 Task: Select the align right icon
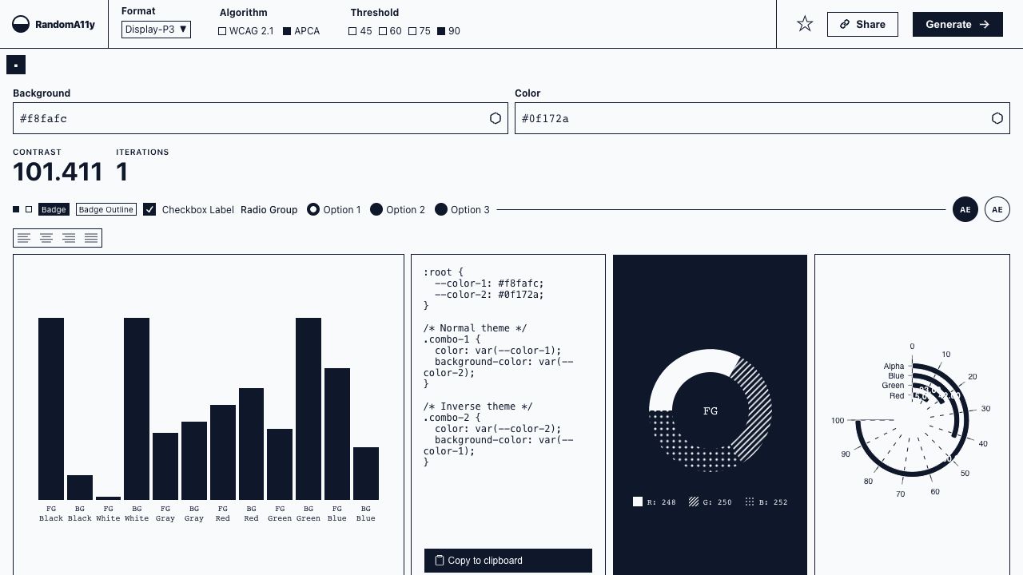point(69,238)
